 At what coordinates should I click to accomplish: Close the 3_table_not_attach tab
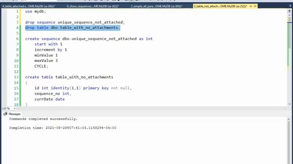coord(255,6)
